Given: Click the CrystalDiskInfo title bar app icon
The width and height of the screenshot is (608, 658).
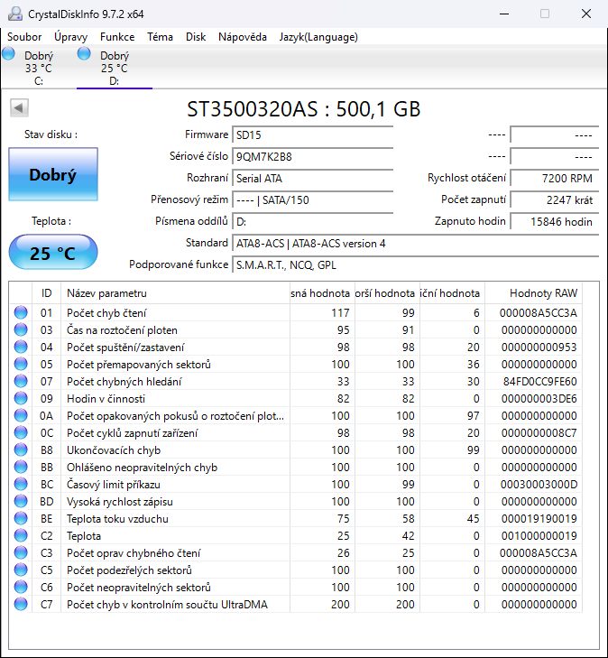Looking at the screenshot, I should click(x=15, y=14).
